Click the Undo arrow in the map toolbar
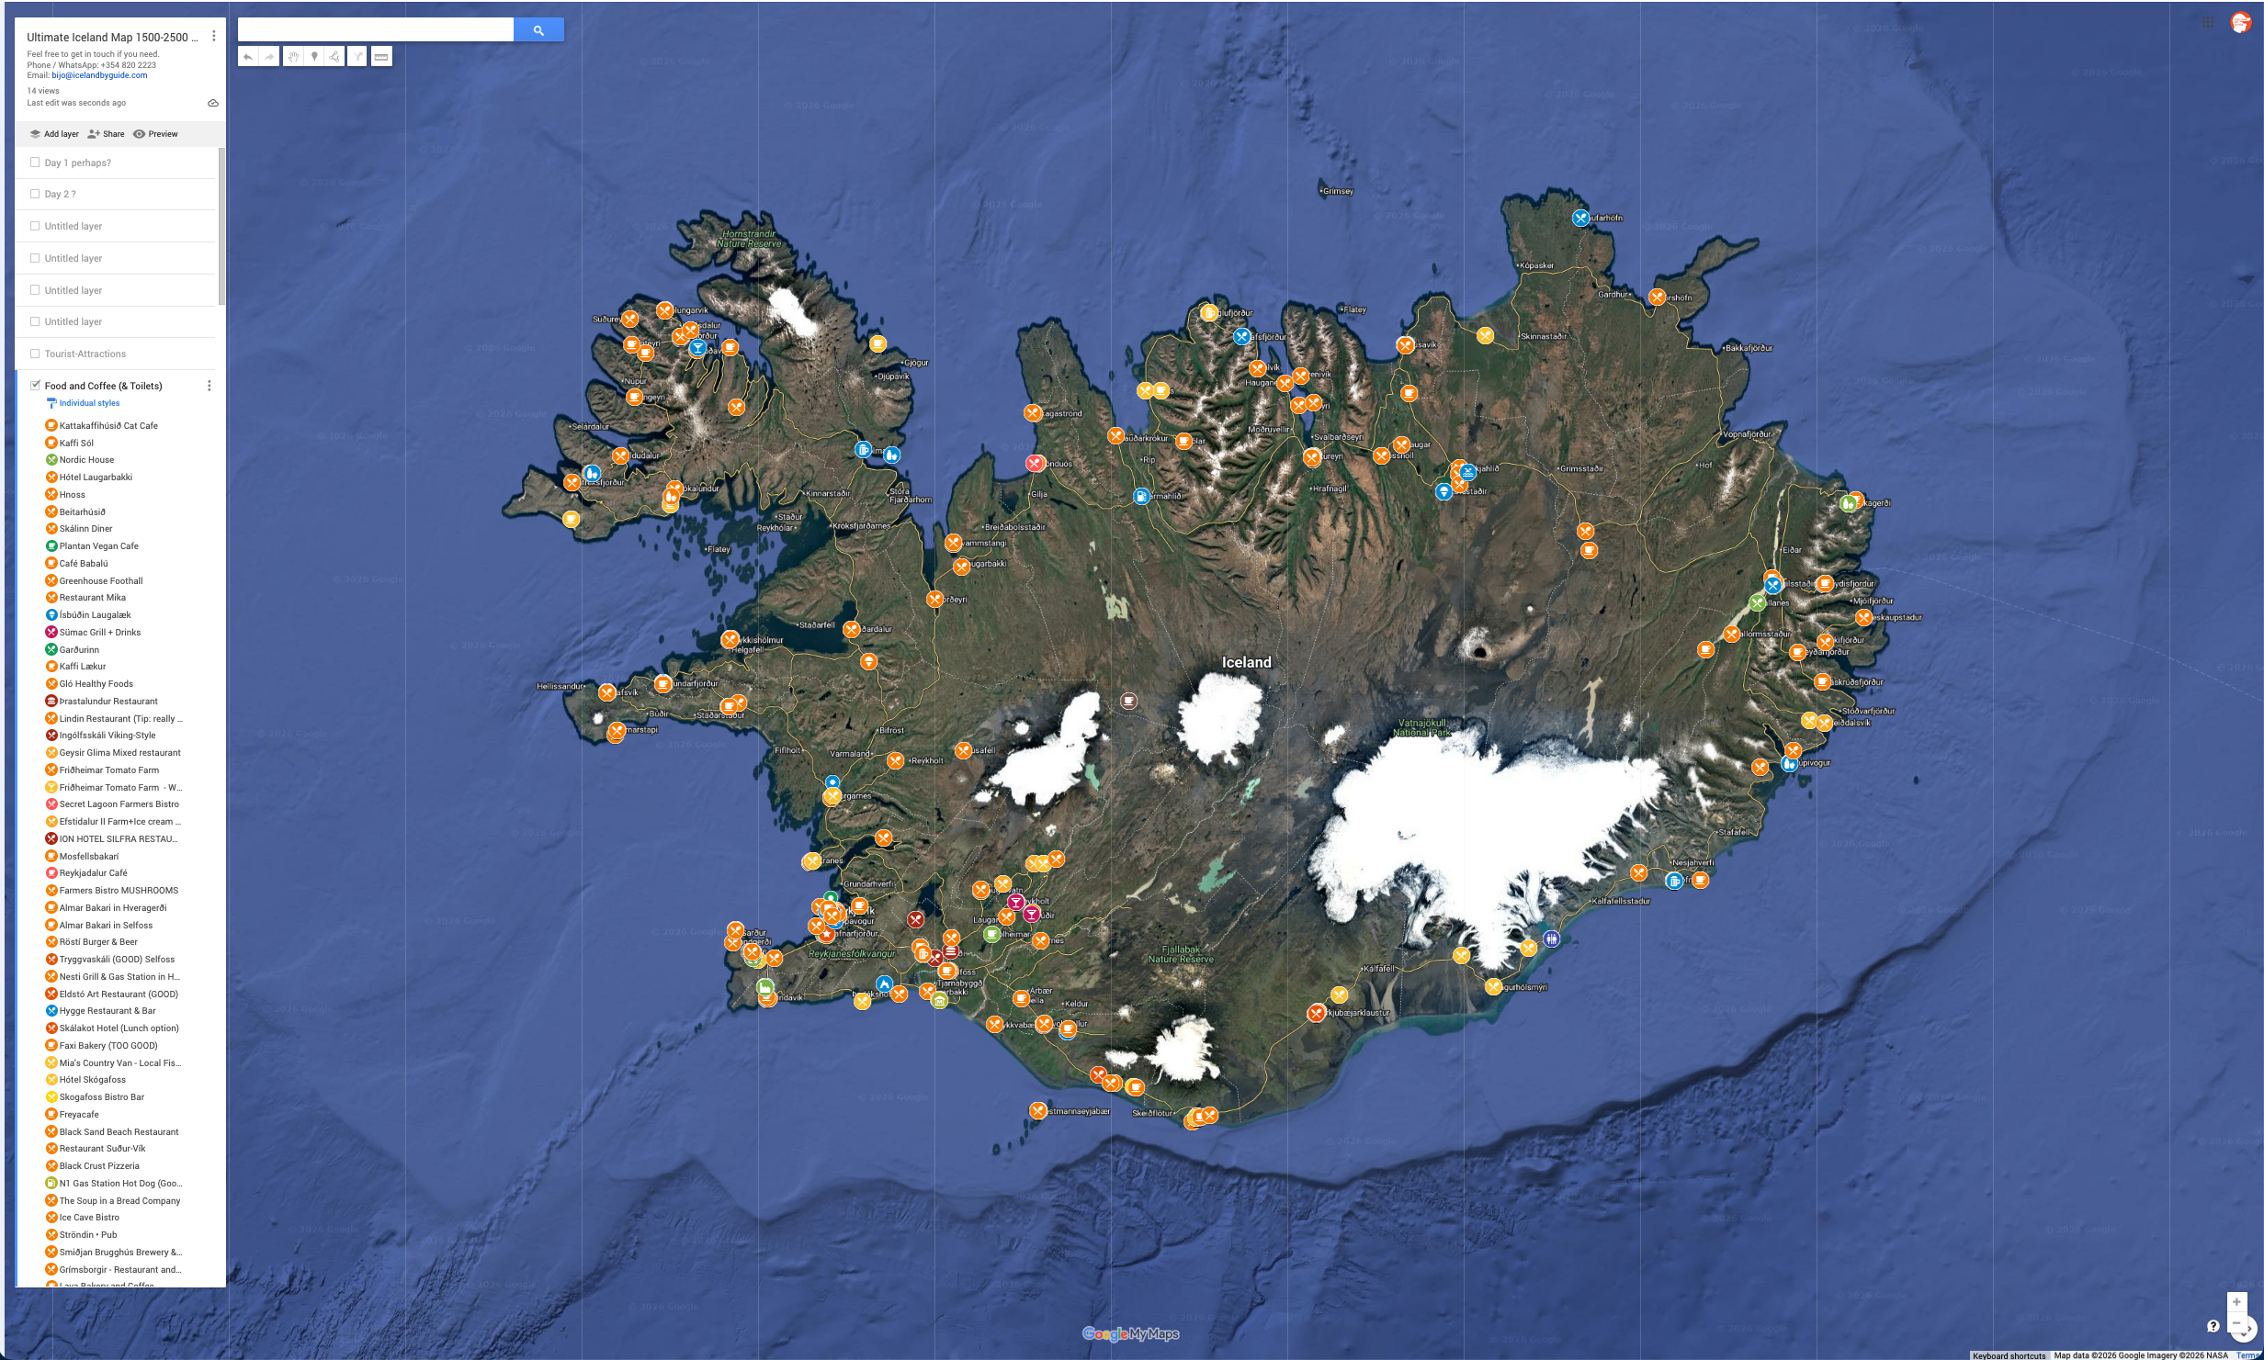The image size is (2264, 1360). 248,57
